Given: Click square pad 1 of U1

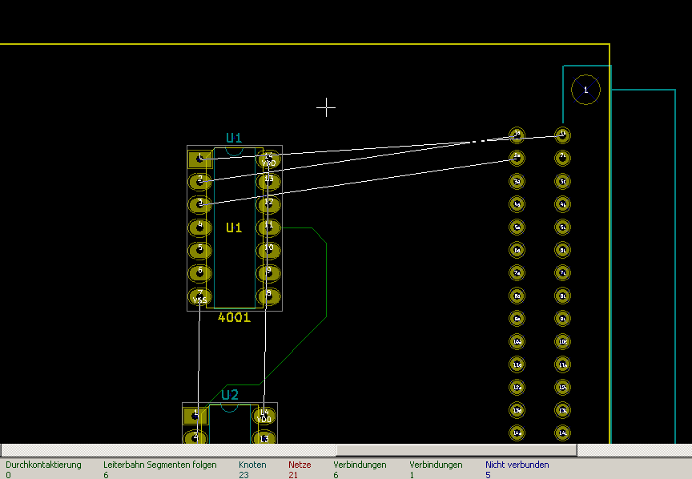Looking at the screenshot, I should pos(199,159).
